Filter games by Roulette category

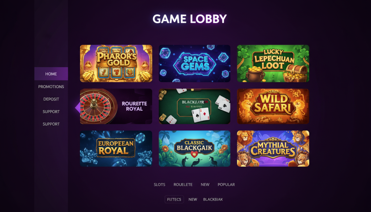pos(183,184)
